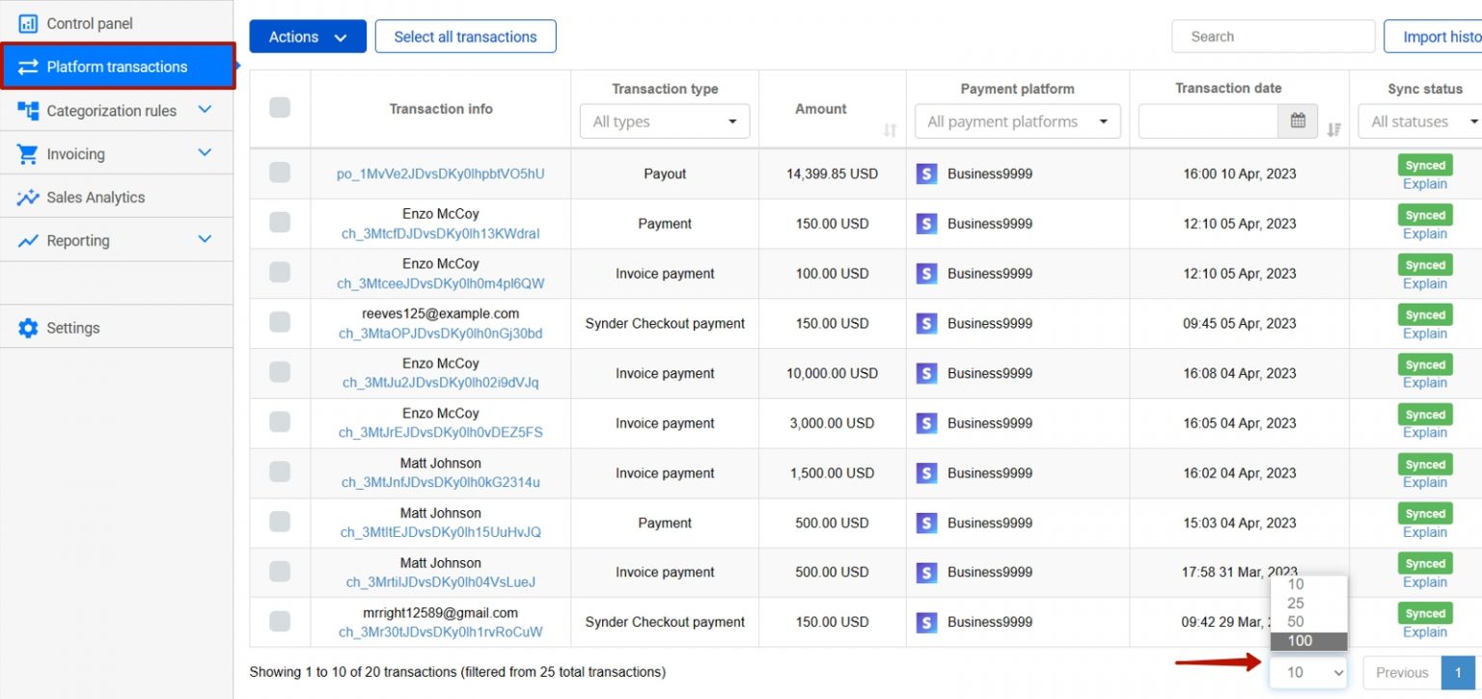Open the All payment platforms dropdown
This screenshot has height=699, width=1482.
1017,121
